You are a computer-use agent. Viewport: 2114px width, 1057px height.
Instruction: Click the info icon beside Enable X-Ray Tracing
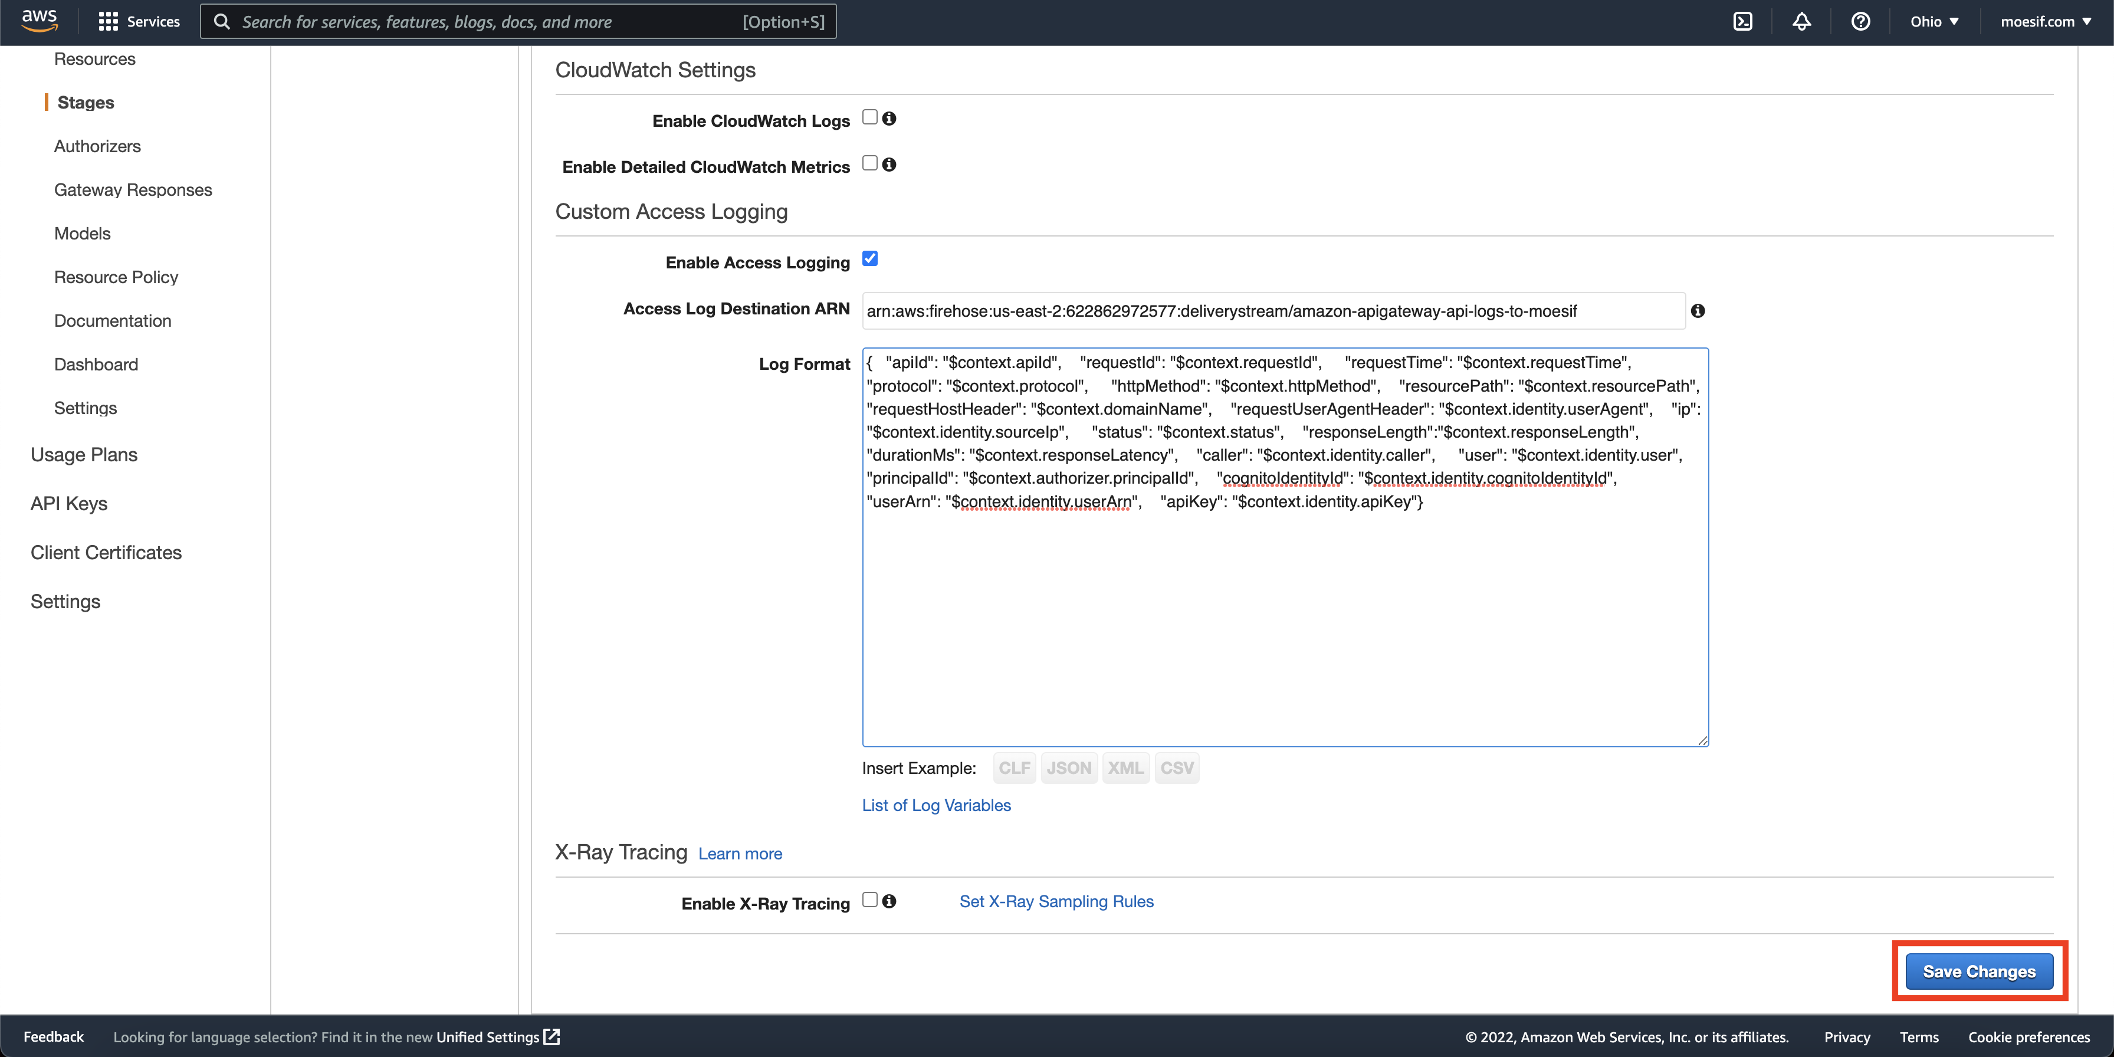891,900
